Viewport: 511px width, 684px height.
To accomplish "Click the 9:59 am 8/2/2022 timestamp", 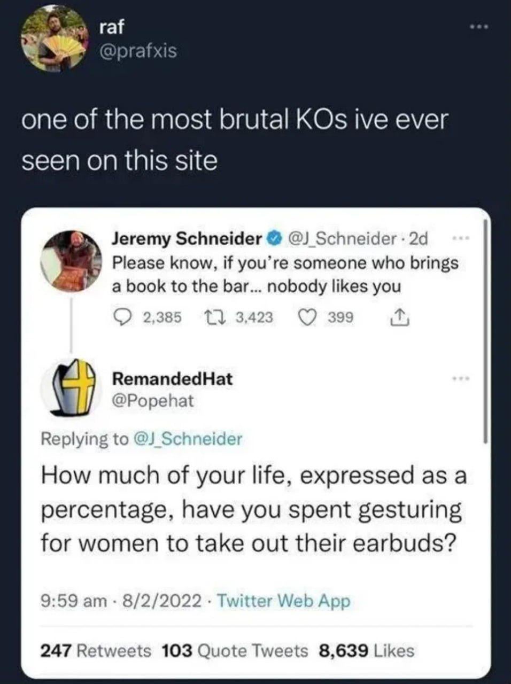I will (122, 601).
